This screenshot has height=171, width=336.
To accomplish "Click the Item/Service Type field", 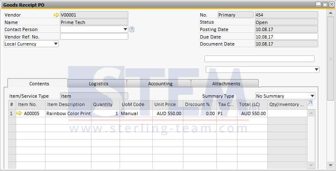I will point(94,96).
